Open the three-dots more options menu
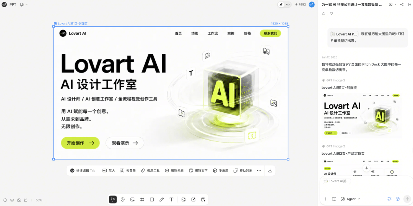The width and height of the screenshot is (413, 206). (x=259, y=170)
